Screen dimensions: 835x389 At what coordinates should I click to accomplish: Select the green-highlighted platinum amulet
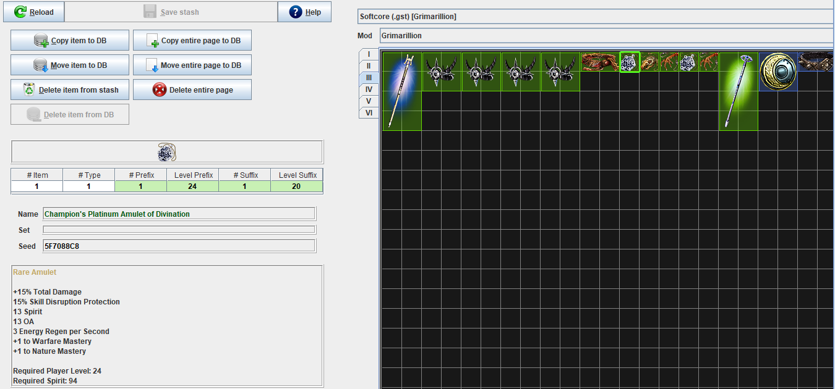click(x=630, y=62)
